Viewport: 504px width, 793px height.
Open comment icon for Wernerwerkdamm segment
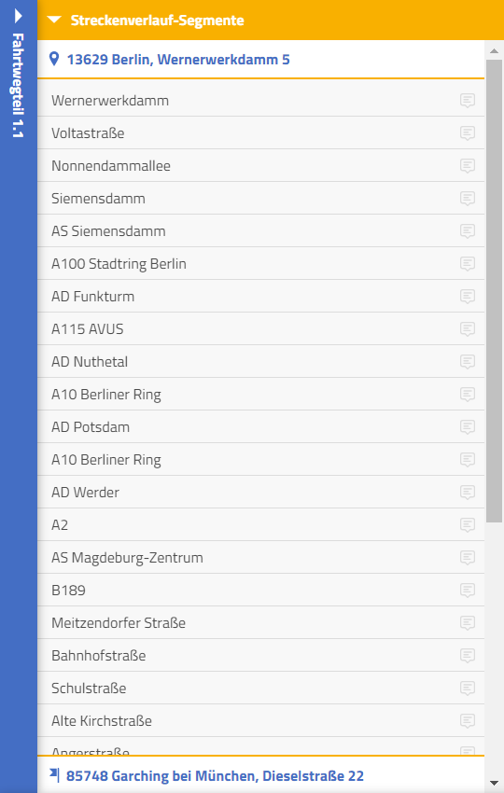pos(467,101)
